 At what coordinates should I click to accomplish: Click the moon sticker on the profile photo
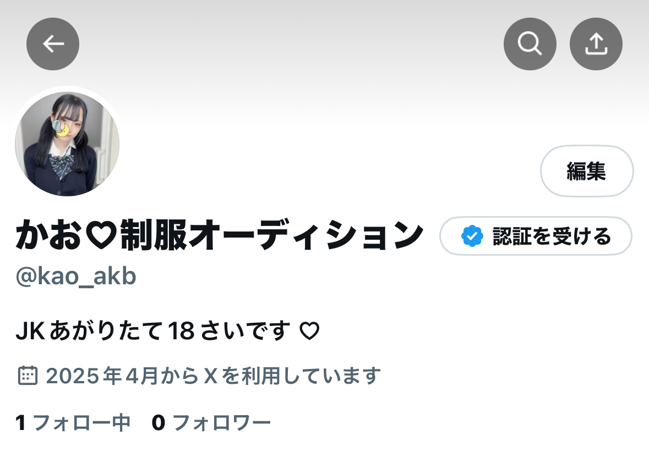pos(61,128)
